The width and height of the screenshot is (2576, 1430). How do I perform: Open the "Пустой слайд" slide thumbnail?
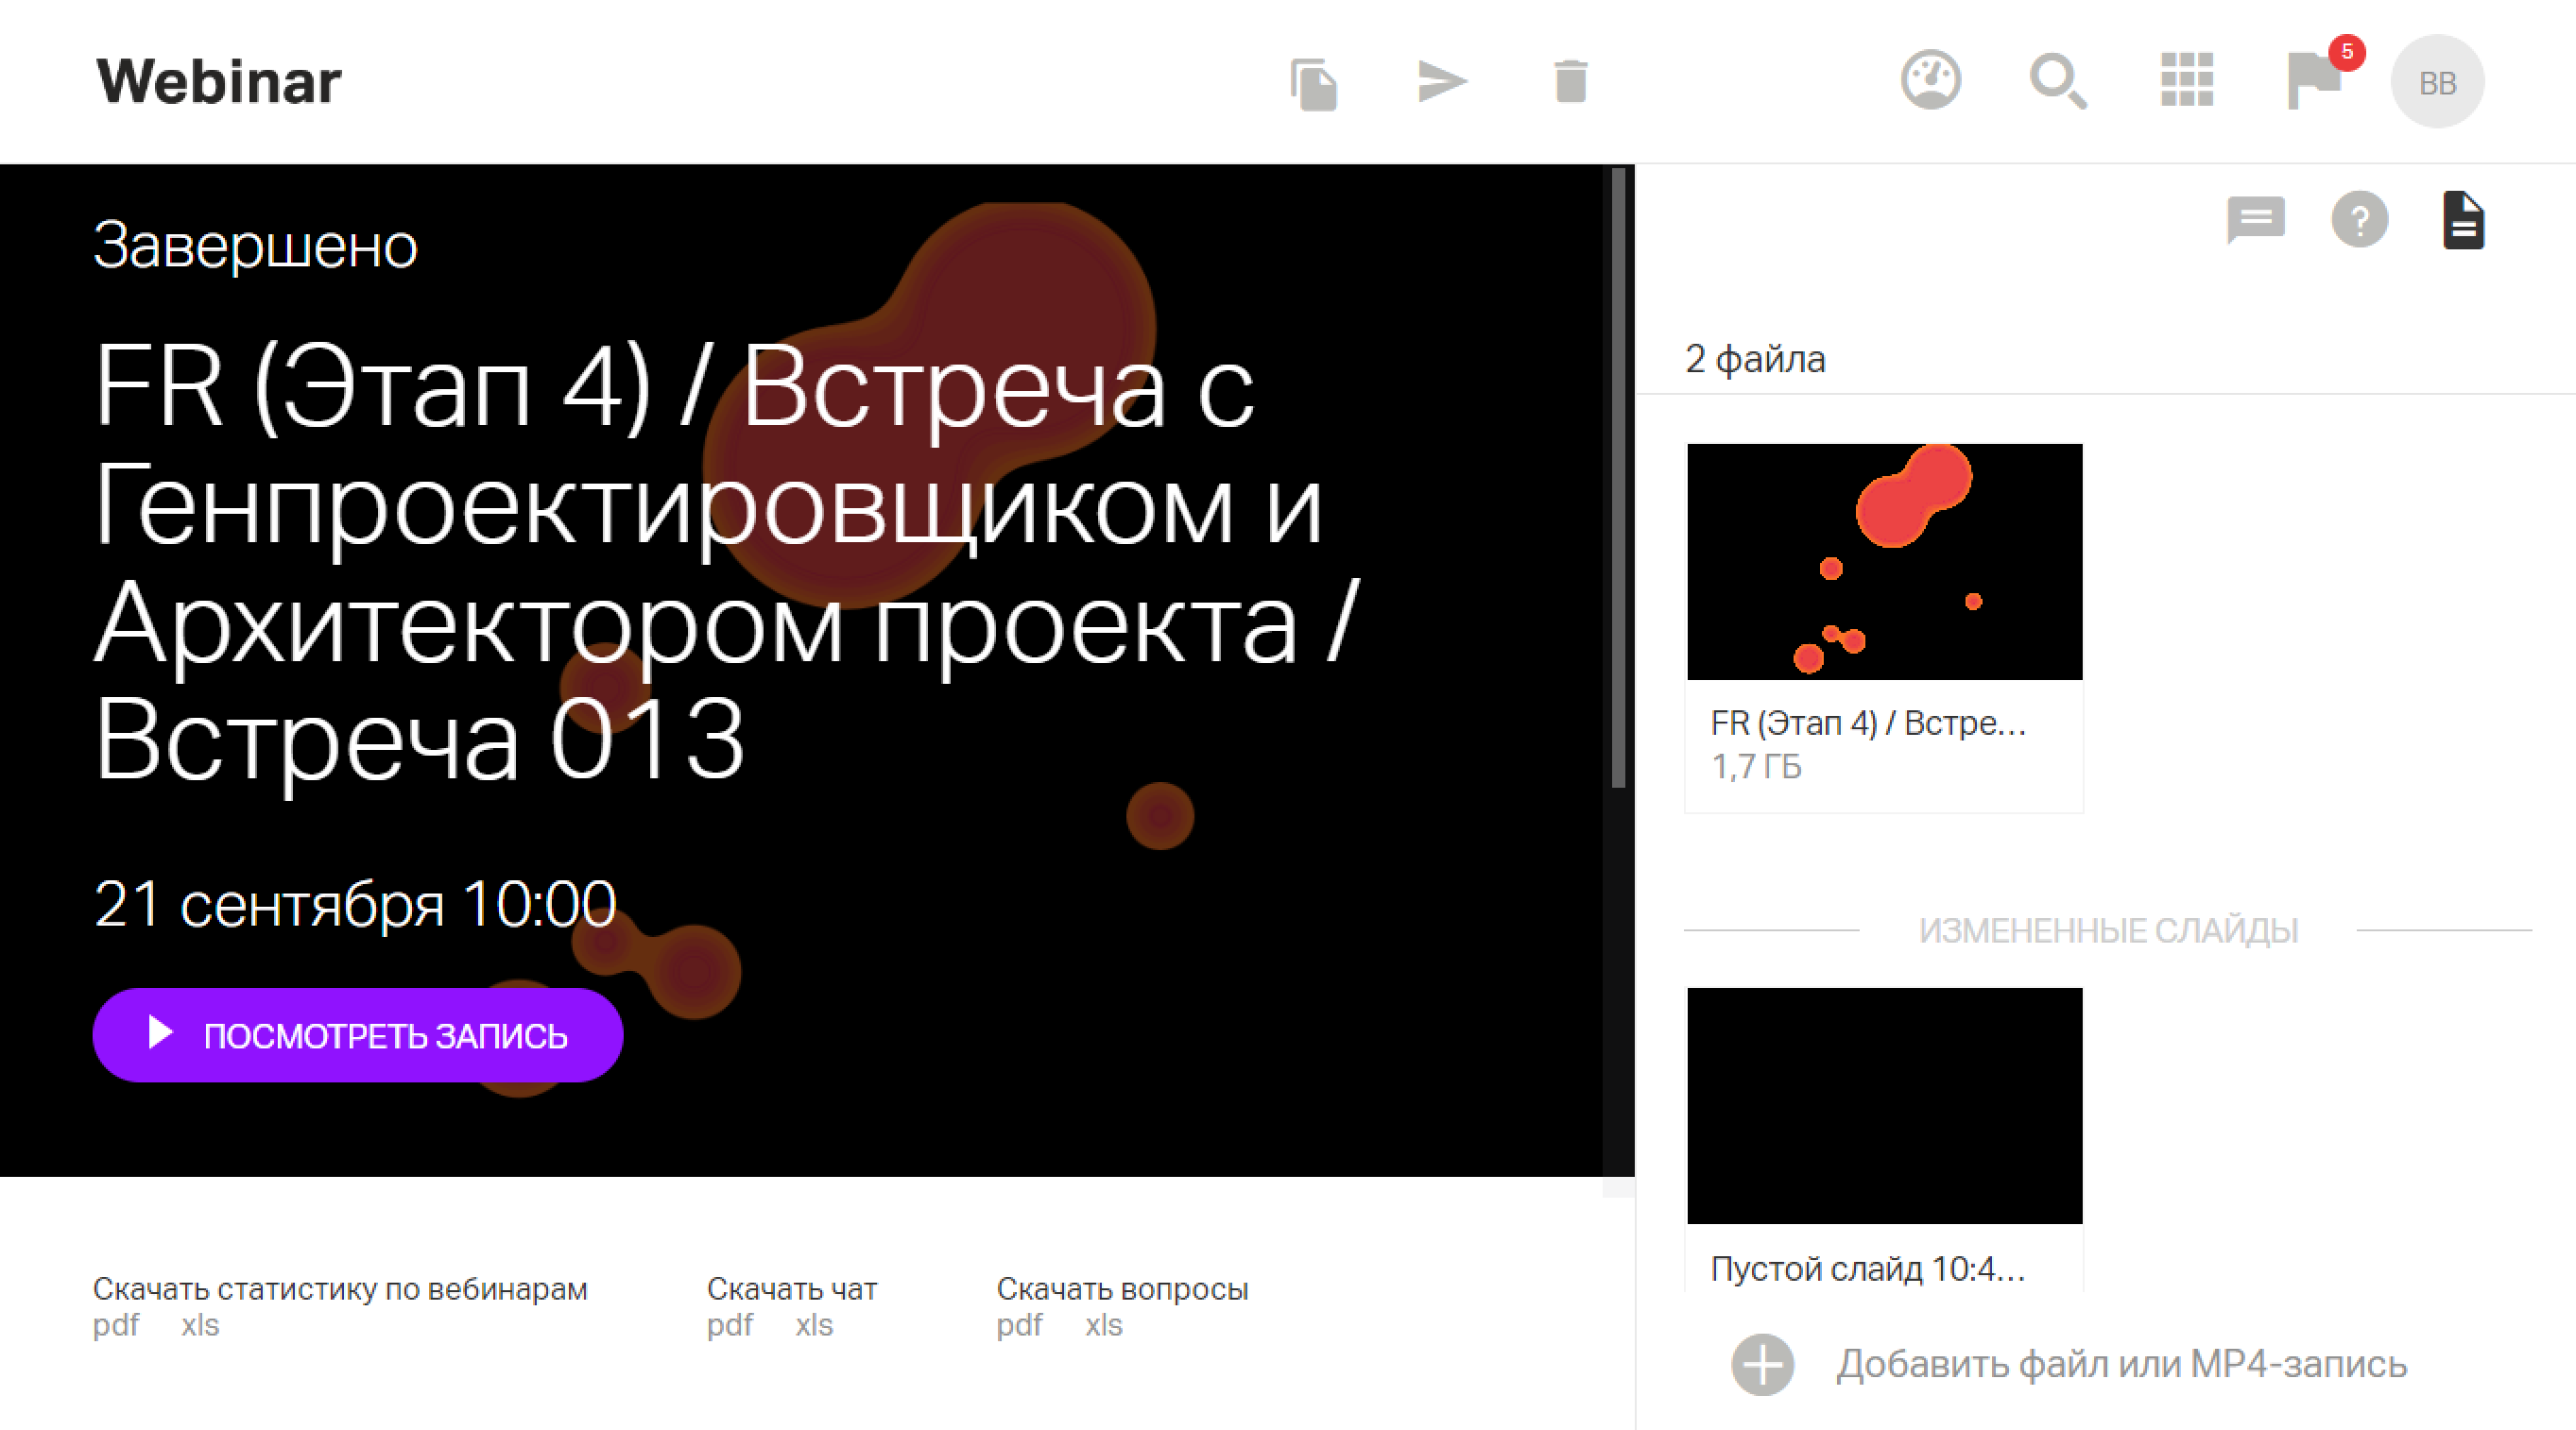click(1884, 1105)
